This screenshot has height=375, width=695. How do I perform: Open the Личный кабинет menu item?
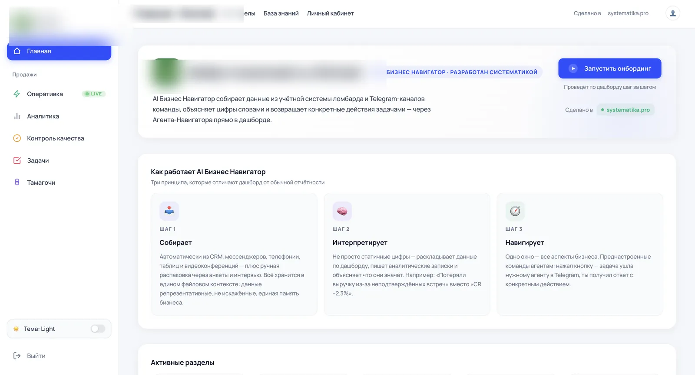330,13
